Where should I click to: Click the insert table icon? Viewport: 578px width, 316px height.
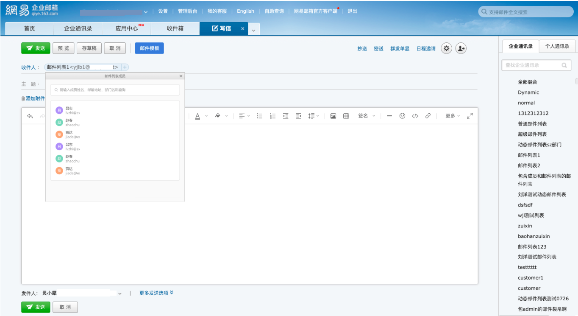(346, 116)
